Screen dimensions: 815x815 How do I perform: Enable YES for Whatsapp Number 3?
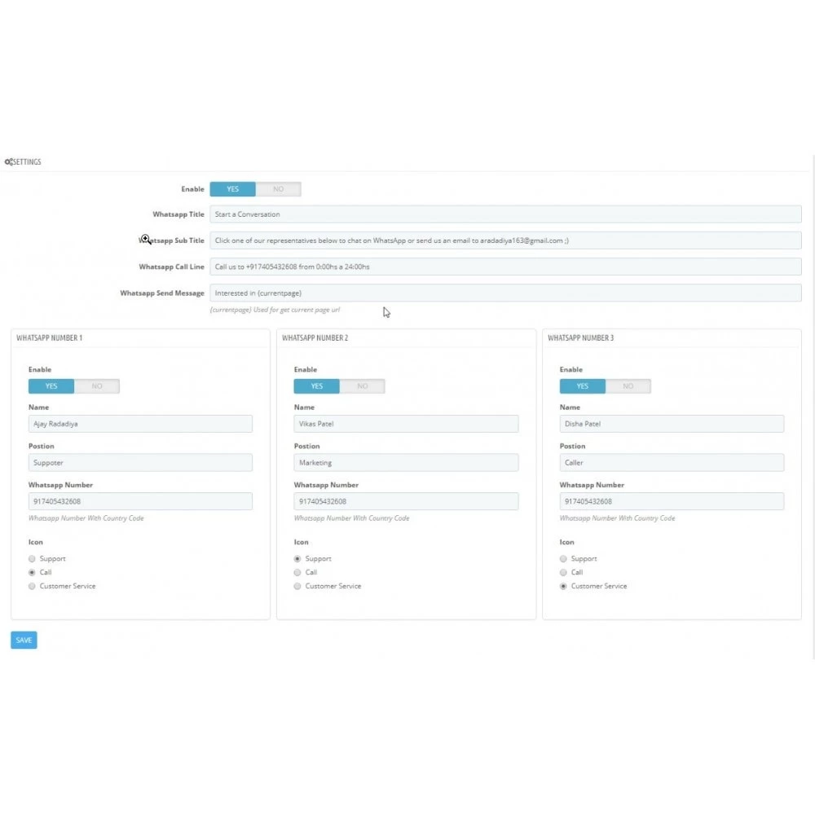582,386
